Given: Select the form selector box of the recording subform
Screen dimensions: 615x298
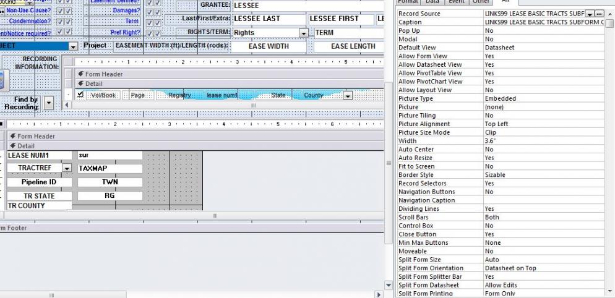Looking at the screenshot, I should pyautogui.click(x=69, y=62).
